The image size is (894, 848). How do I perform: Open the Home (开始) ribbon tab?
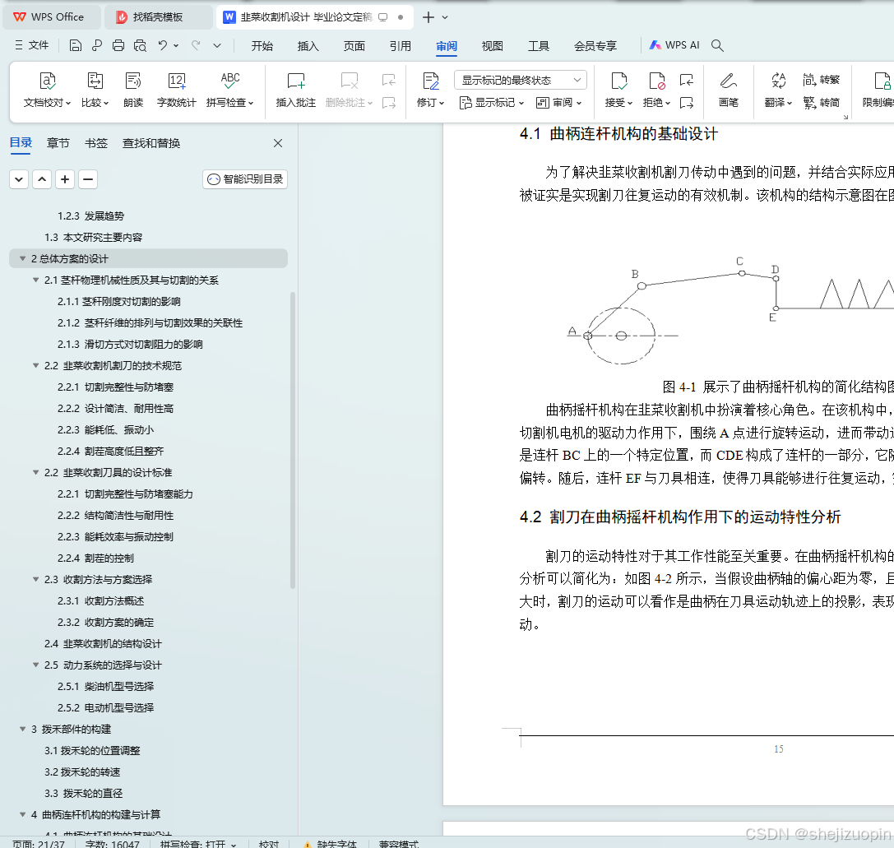pos(262,45)
